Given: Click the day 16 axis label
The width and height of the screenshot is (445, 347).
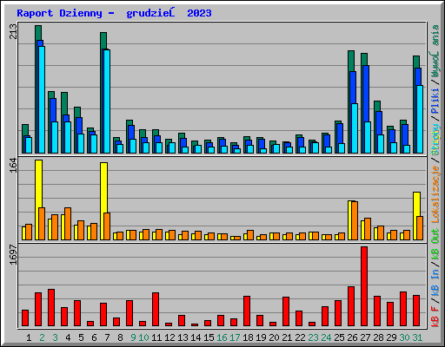Looking at the screenshot, I should 222,337.
